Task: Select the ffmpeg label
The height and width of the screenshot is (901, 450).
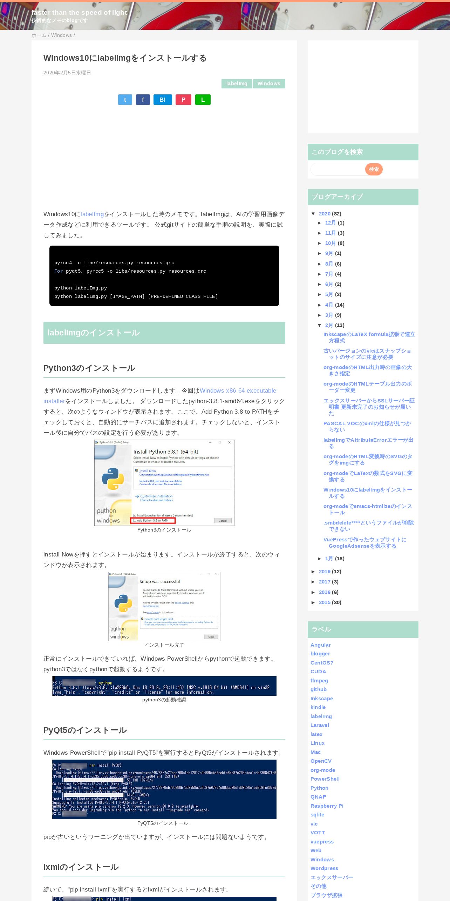Action: [x=319, y=681]
